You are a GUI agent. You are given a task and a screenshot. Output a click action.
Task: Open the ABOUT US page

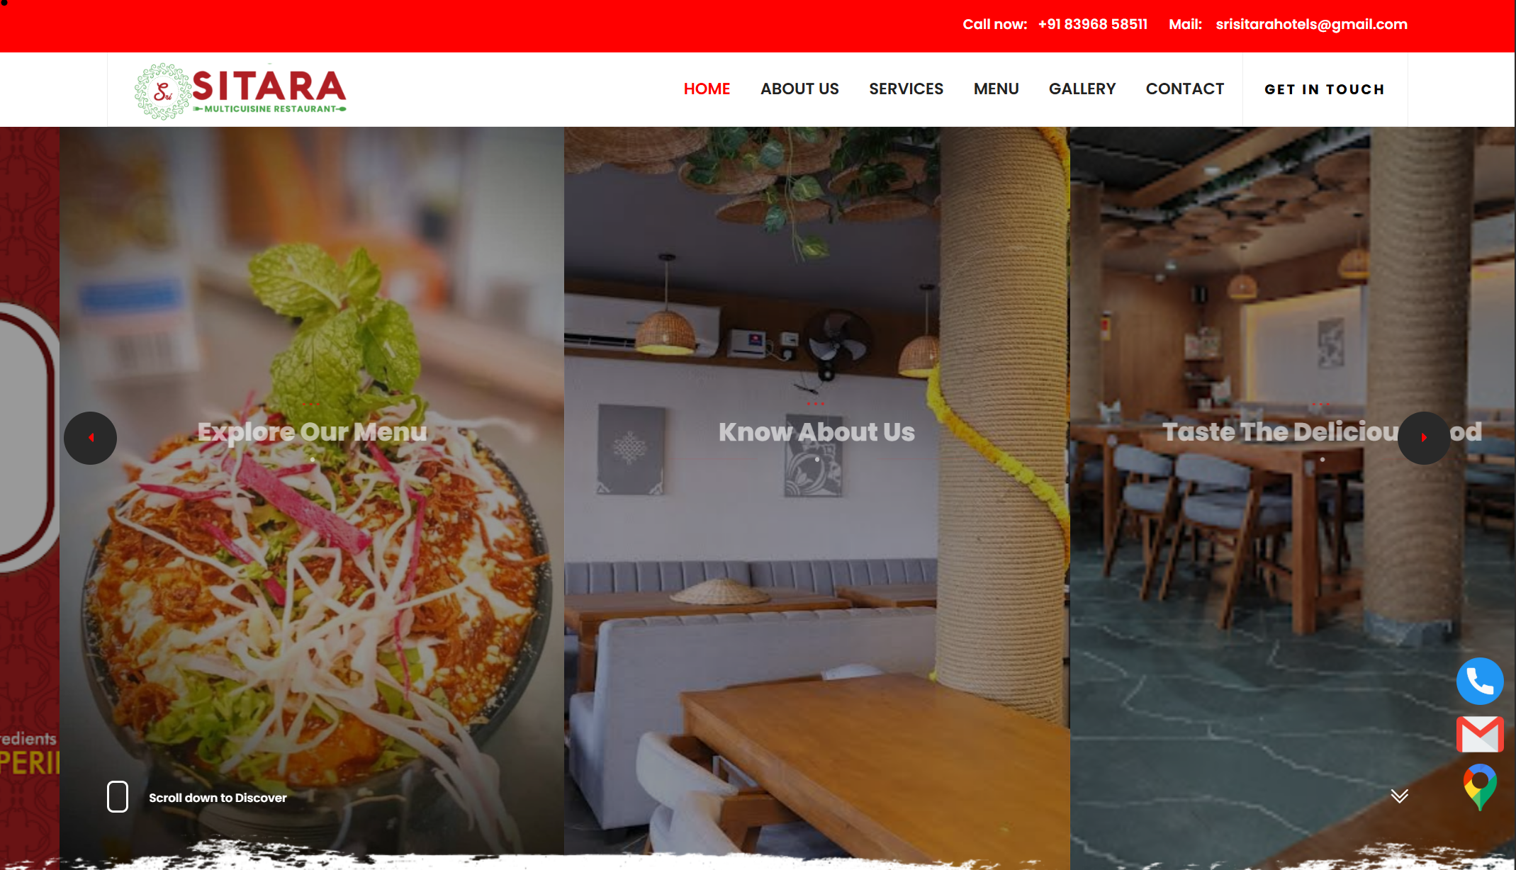pyautogui.click(x=799, y=89)
